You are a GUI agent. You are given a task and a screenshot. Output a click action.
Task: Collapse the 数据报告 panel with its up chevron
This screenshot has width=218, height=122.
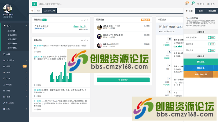tap(82, 20)
